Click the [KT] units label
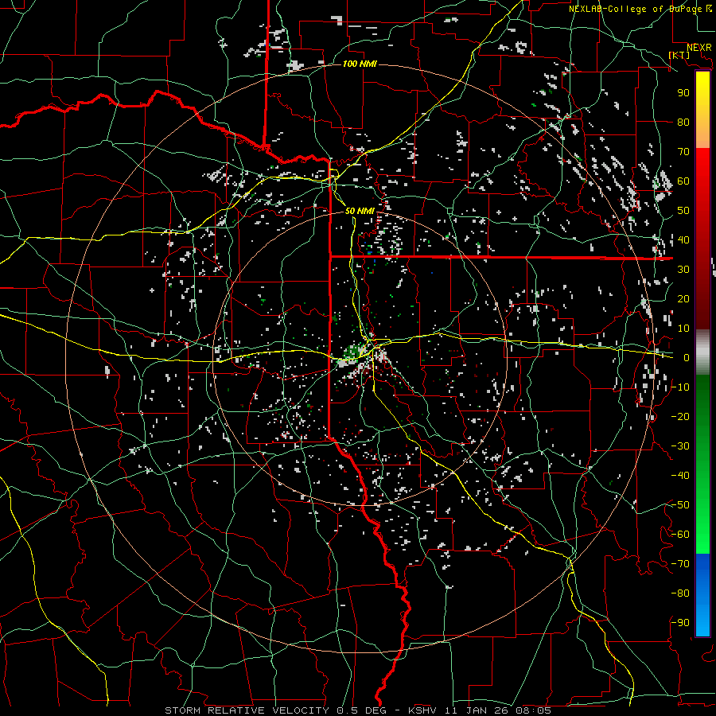The height and width of the screenshot is (716, 716). 679,55
